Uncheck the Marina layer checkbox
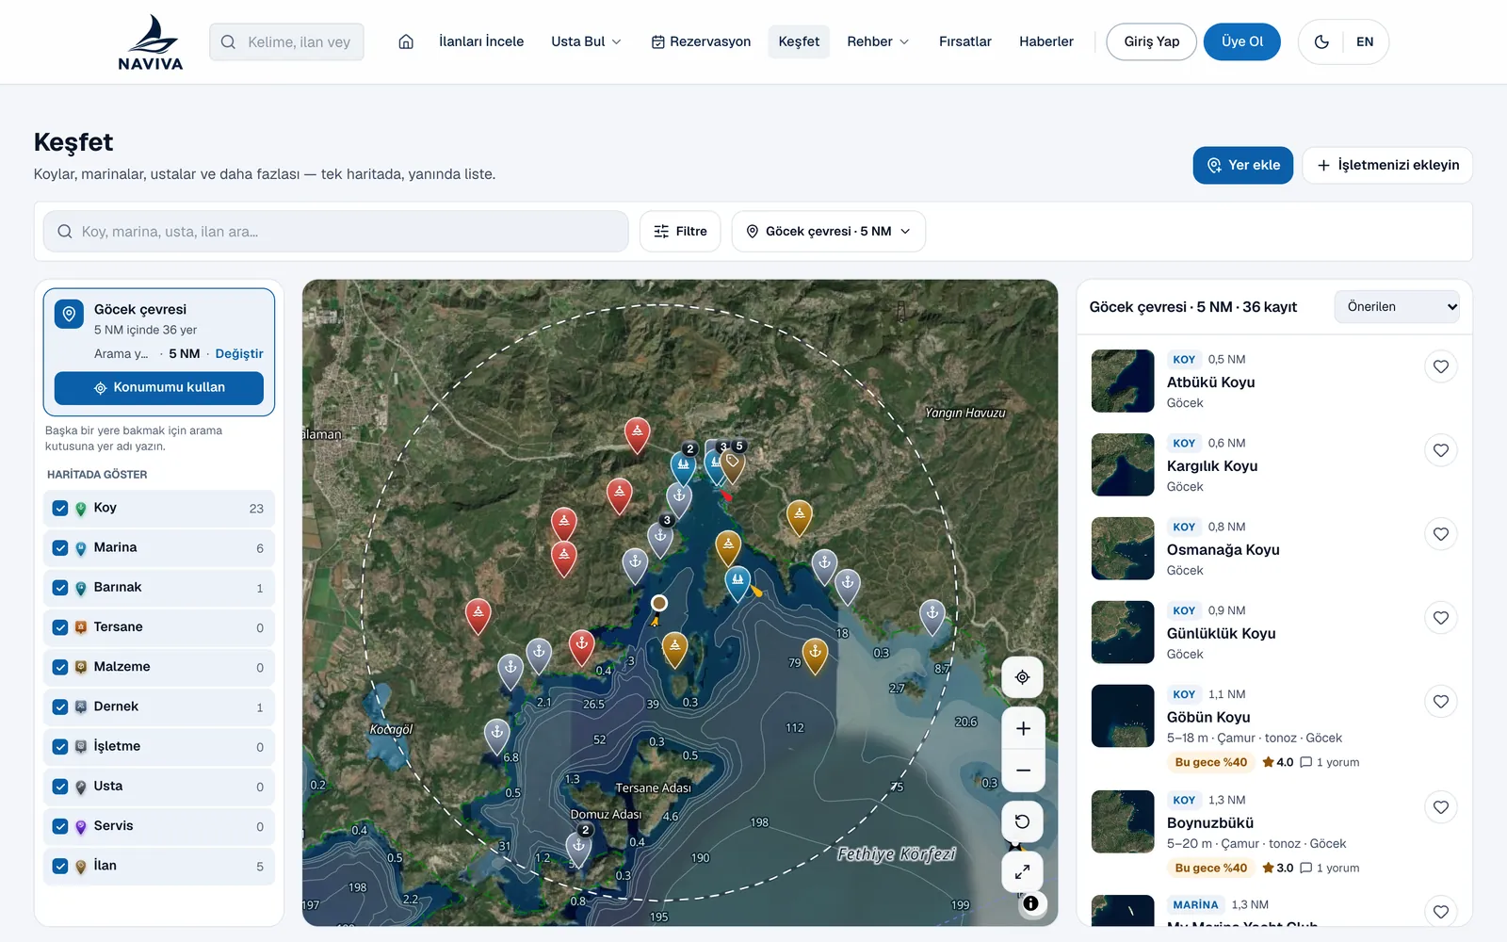1507x942 pixels. click(60, 547)
